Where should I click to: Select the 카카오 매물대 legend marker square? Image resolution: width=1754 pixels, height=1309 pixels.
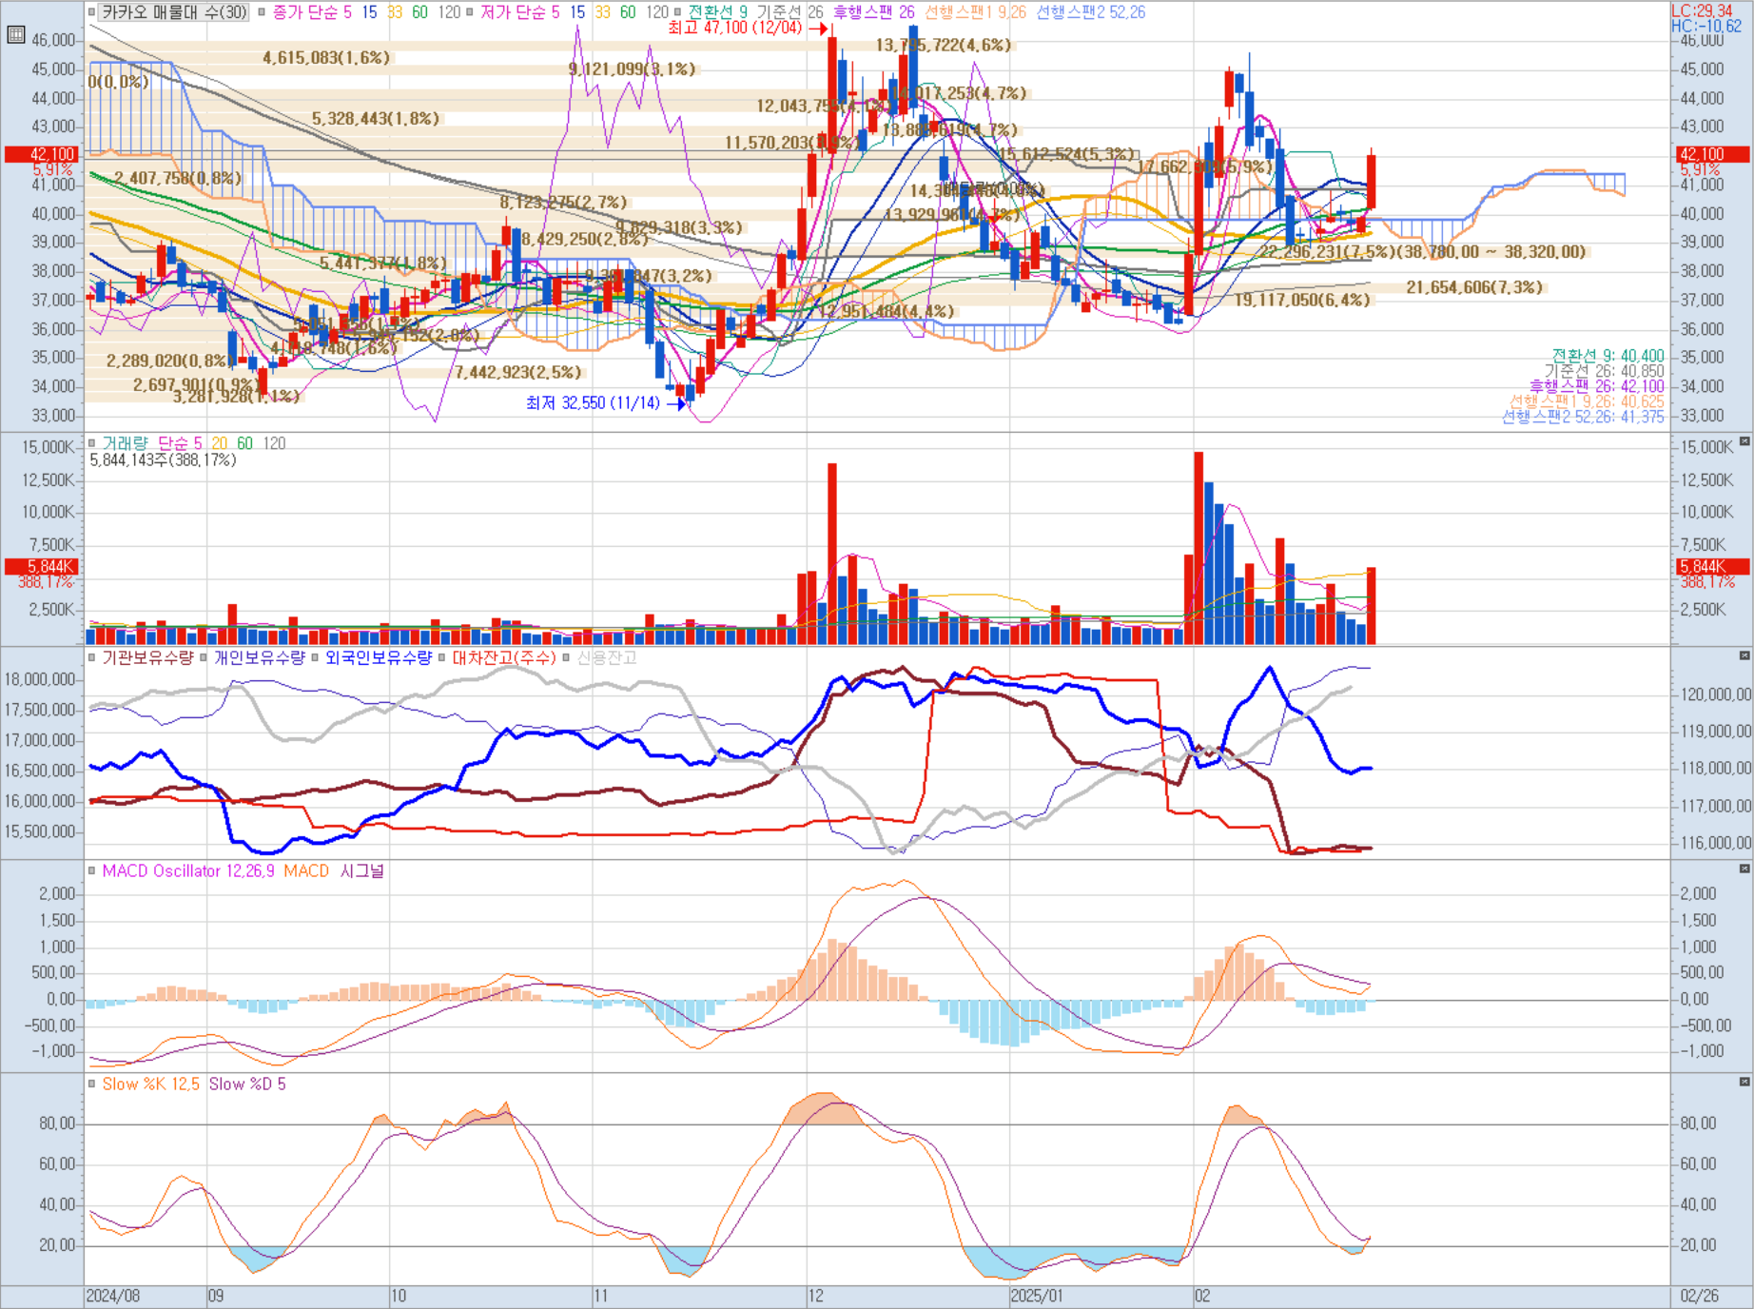(x=92, y=12)
